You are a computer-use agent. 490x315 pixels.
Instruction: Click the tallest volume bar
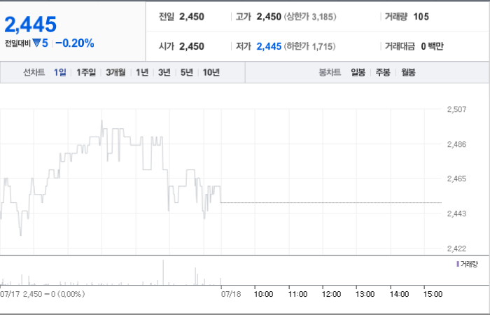(163, 272)
